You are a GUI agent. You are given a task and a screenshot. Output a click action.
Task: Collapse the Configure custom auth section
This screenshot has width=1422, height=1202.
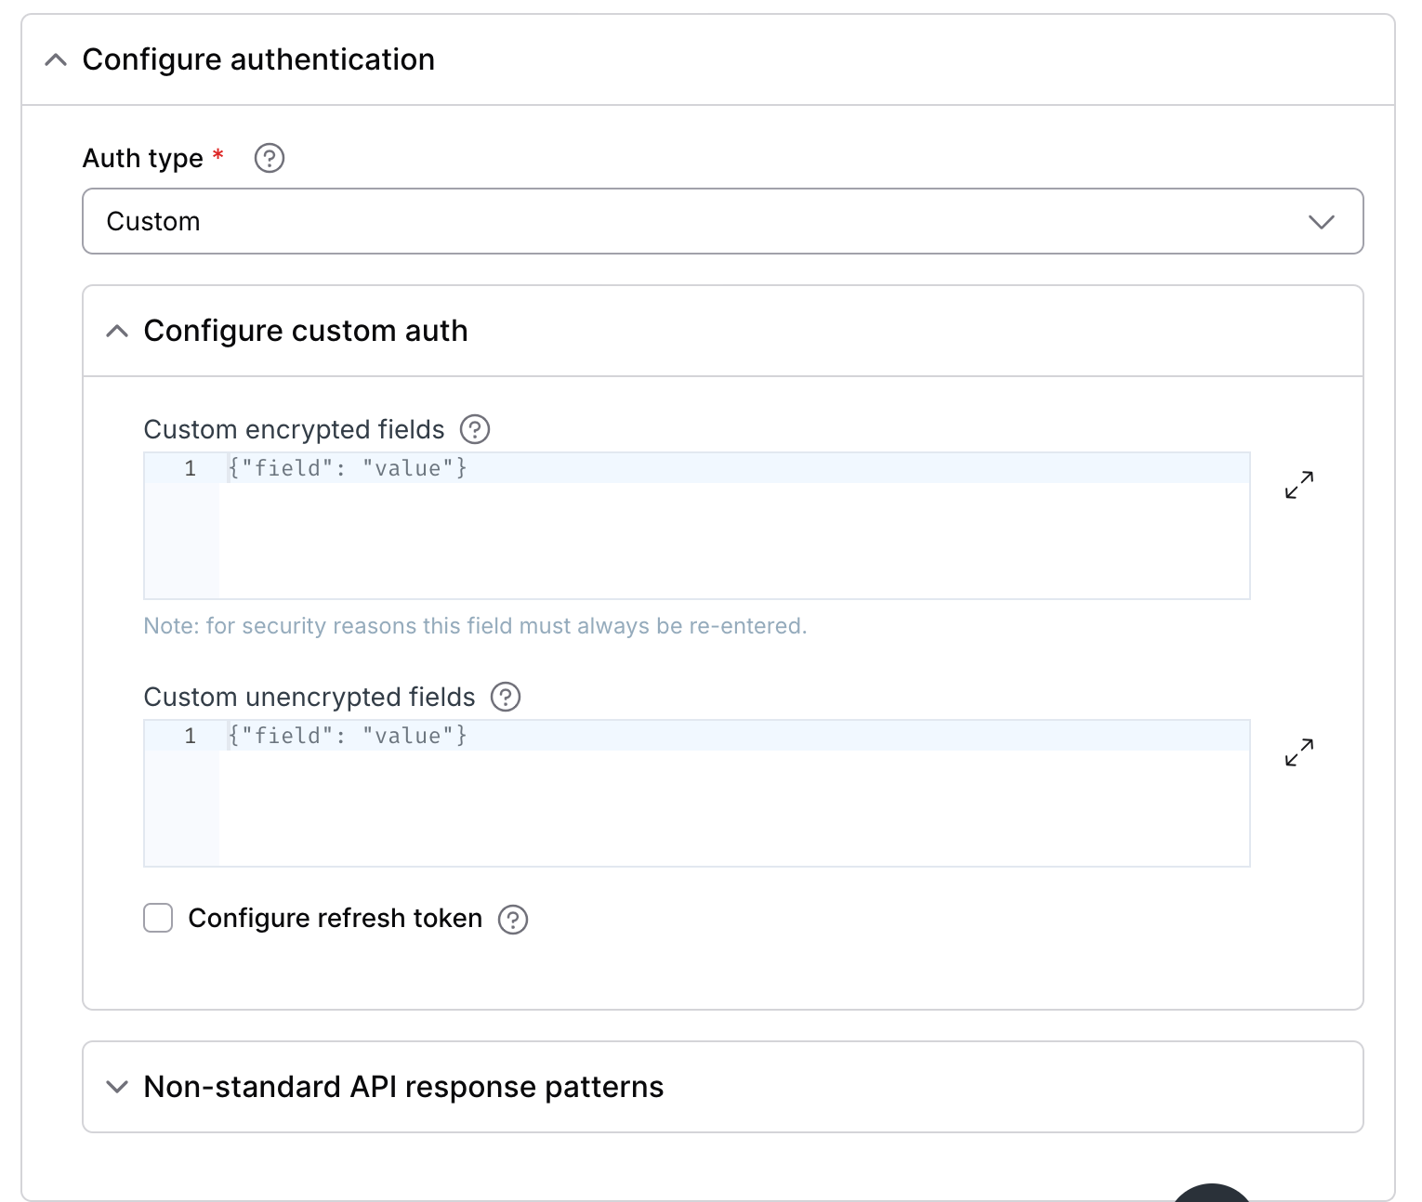[x=117, y=331]
